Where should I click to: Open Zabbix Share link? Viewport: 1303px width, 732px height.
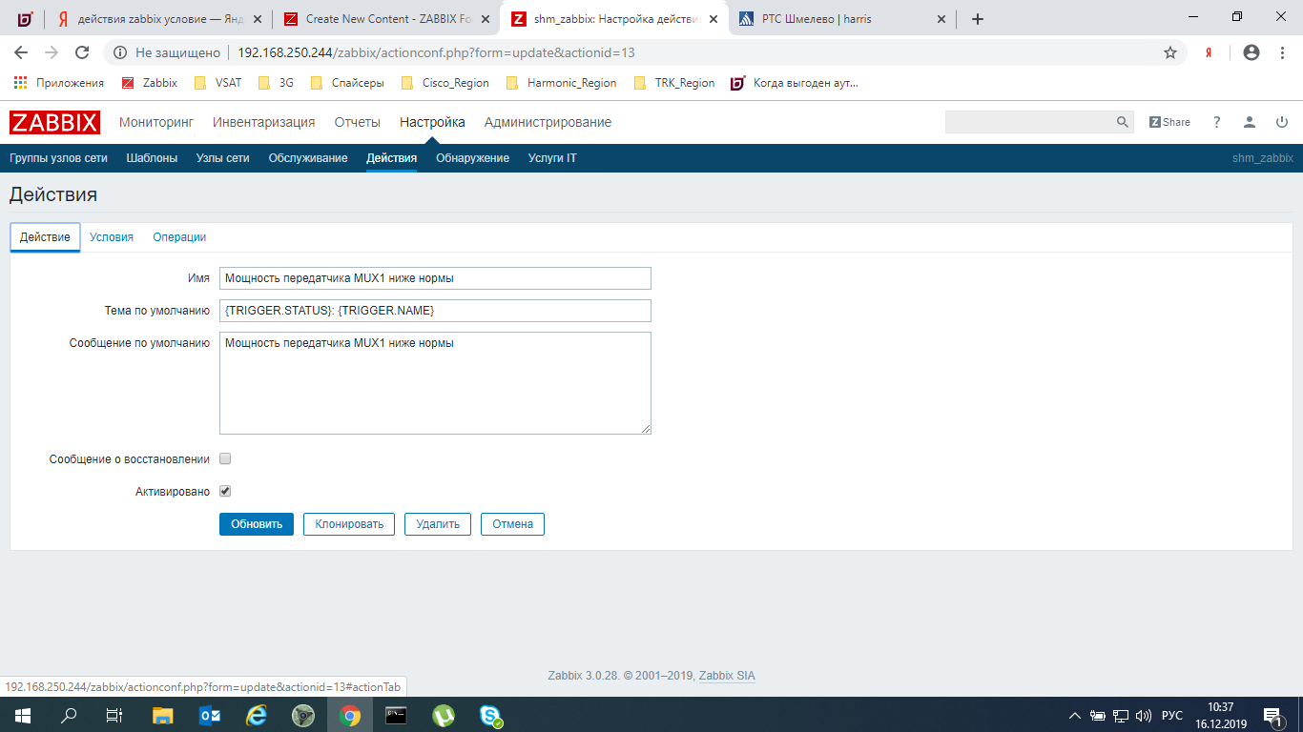1170,122
